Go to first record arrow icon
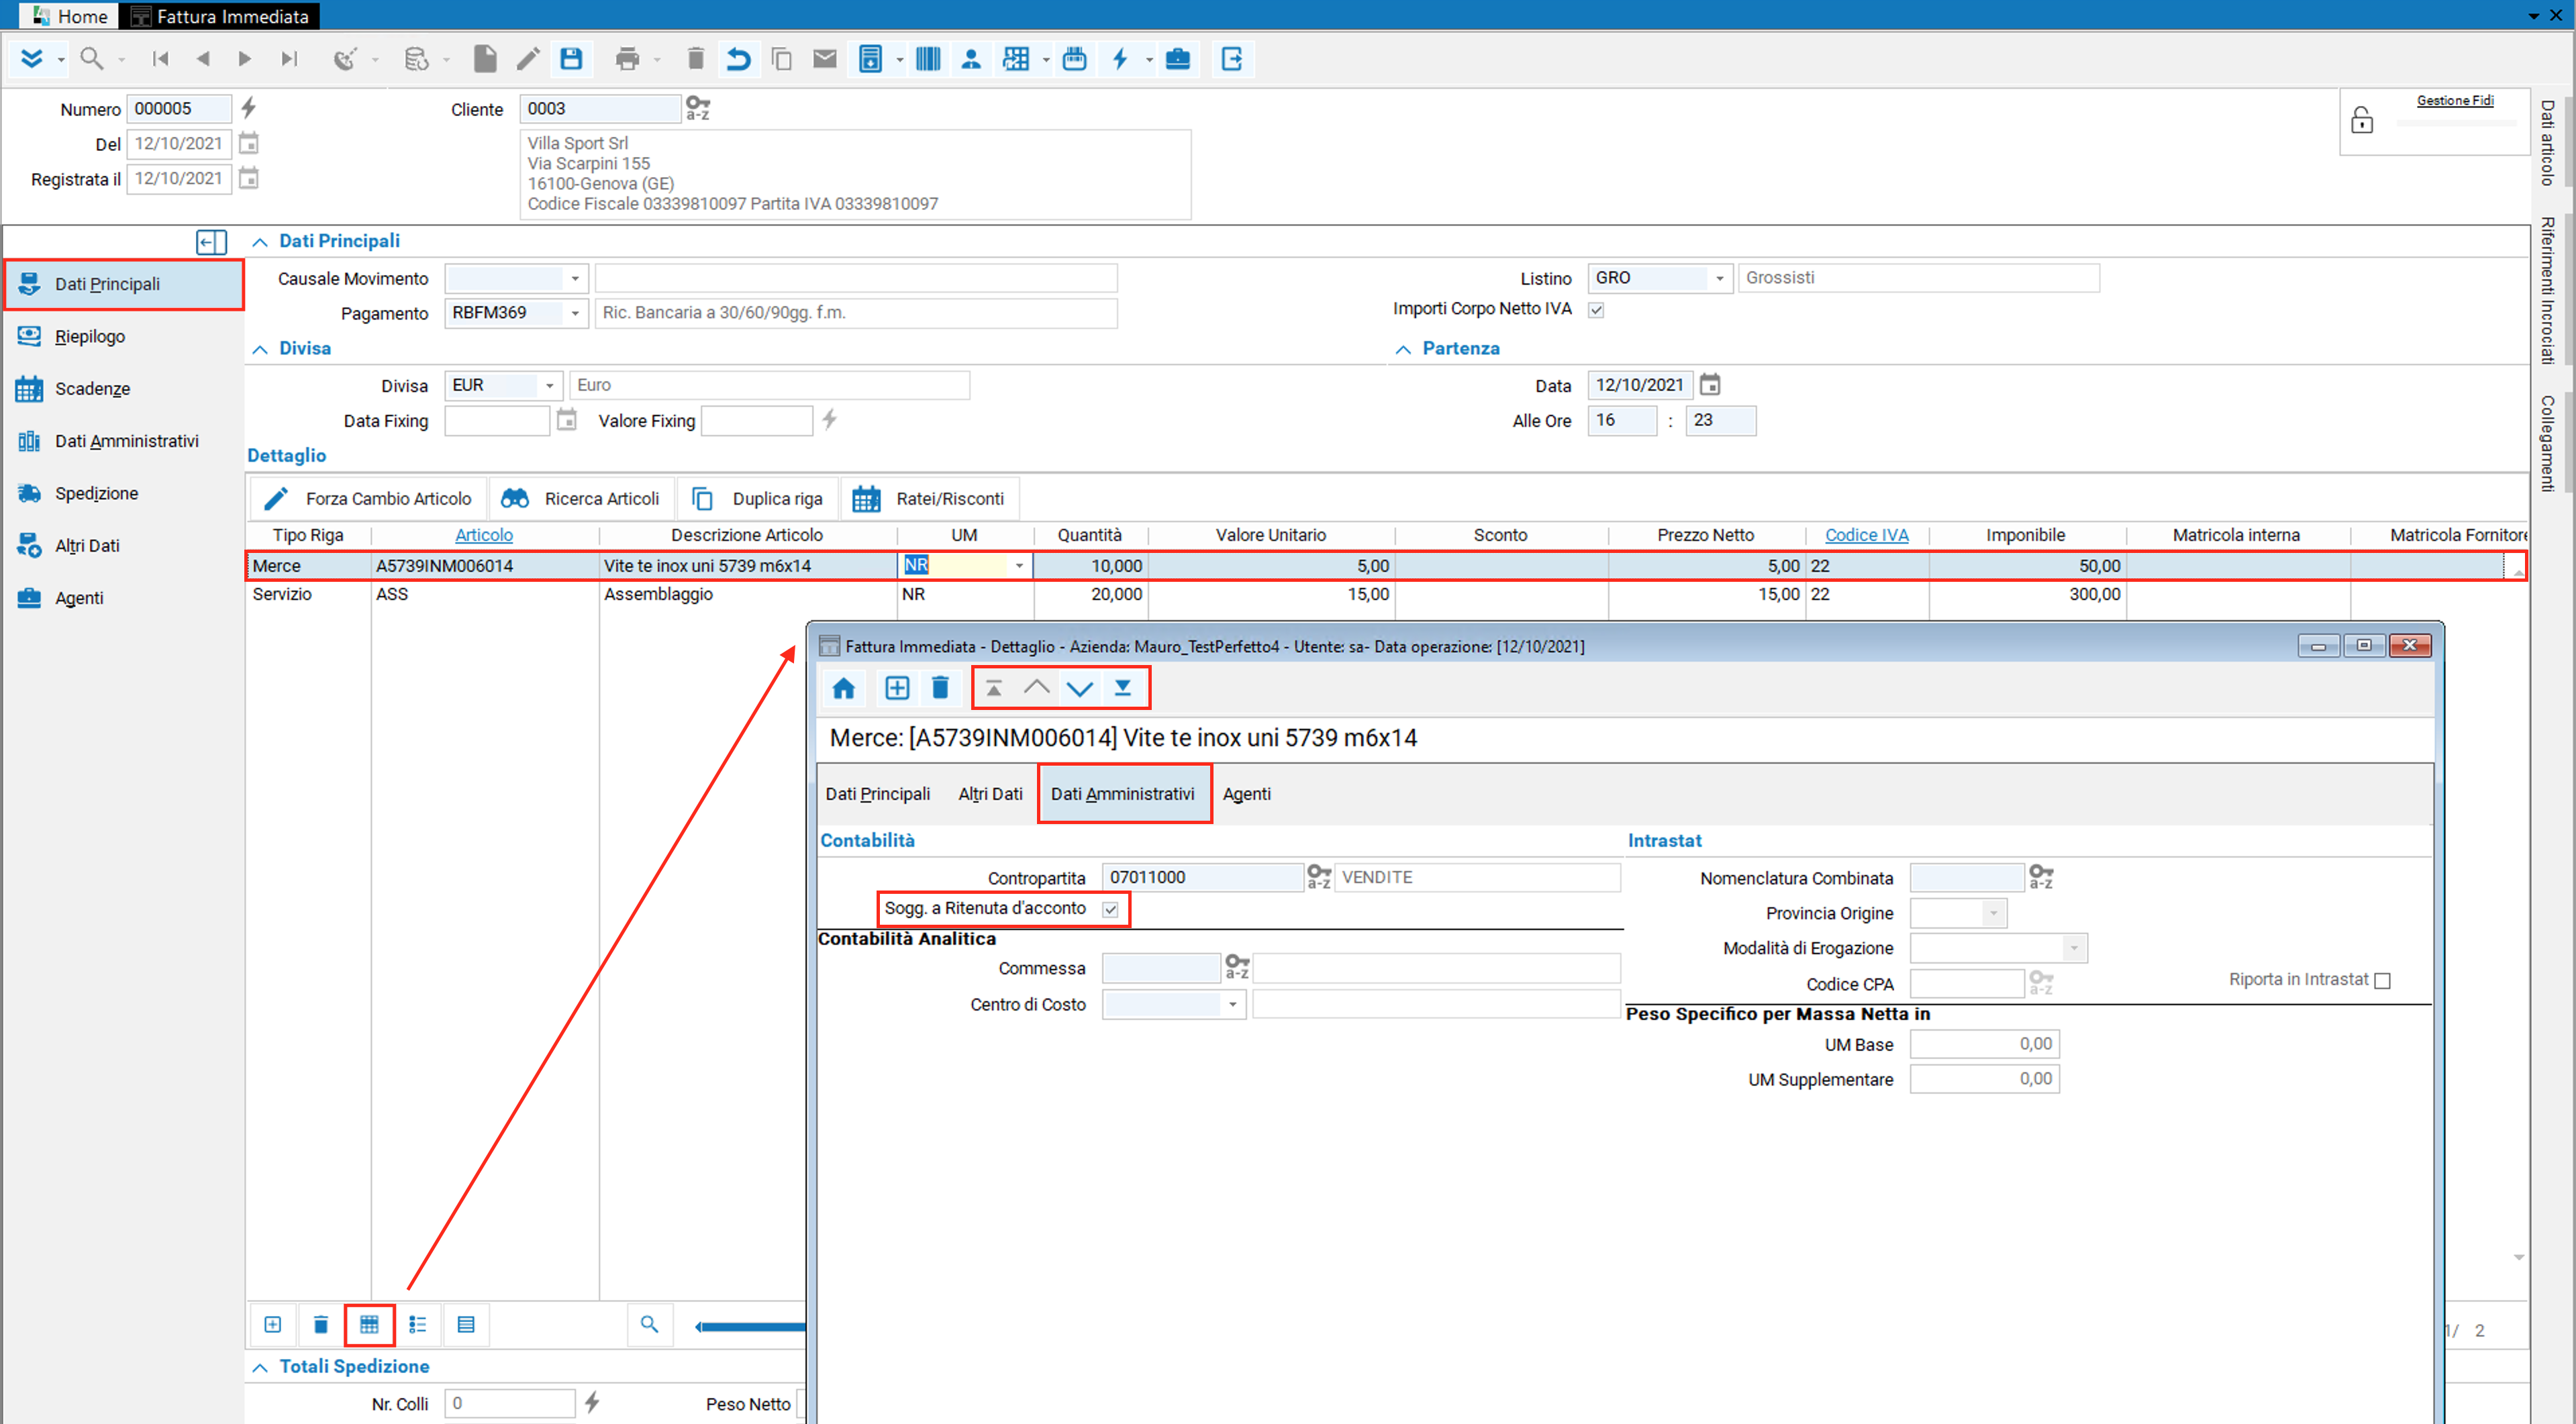Viewport: 2576px width, 1424px height. click(x=160, y=59)
